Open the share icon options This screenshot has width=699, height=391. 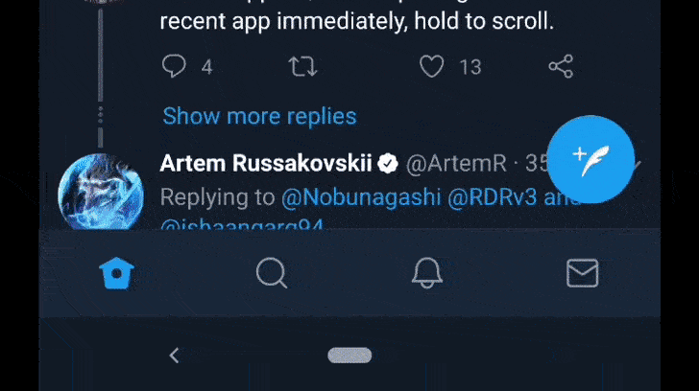pyautogui.click(x=561, y=66)
